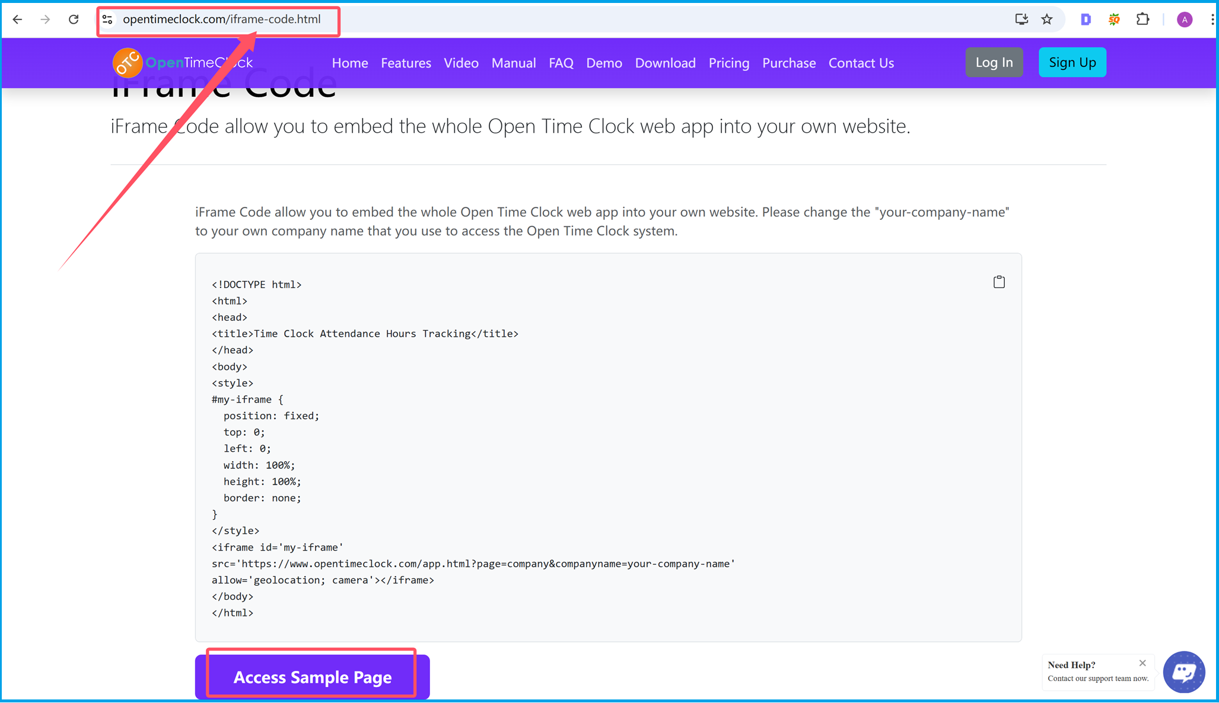
Task: Click the install app icon in address bar
Action: 1021,20
